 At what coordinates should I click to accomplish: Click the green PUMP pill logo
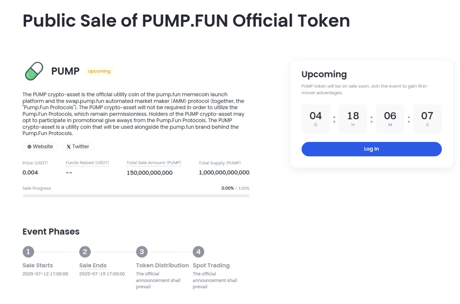click(34, 71)
